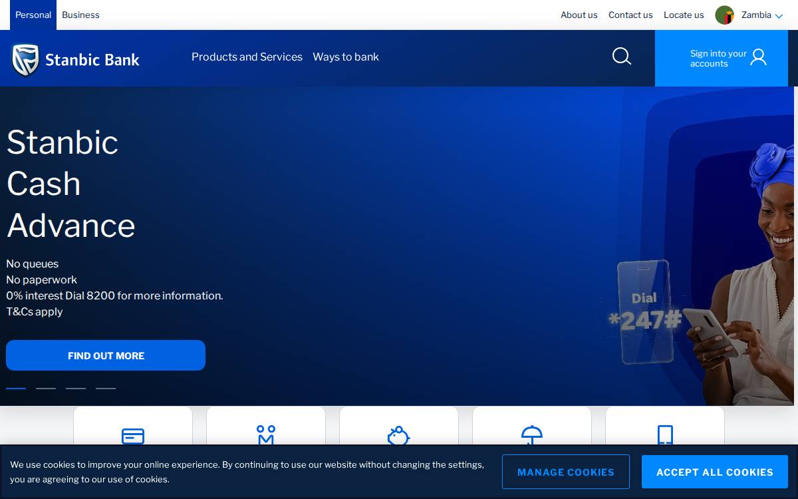798x499 pixels.
Task: Click Sign into your accounts
Action: coord(722,58)
